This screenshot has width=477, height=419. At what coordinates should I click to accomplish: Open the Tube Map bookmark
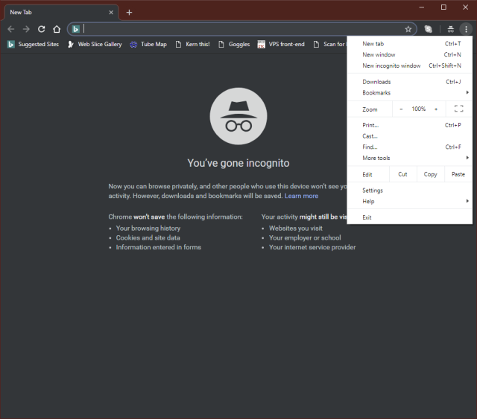(x=148, y=45)
